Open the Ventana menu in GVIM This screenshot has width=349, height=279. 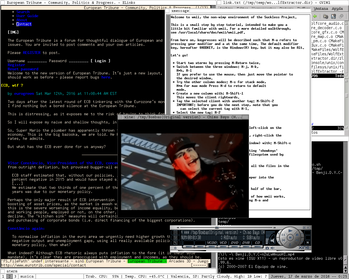[x=321, y=9]
